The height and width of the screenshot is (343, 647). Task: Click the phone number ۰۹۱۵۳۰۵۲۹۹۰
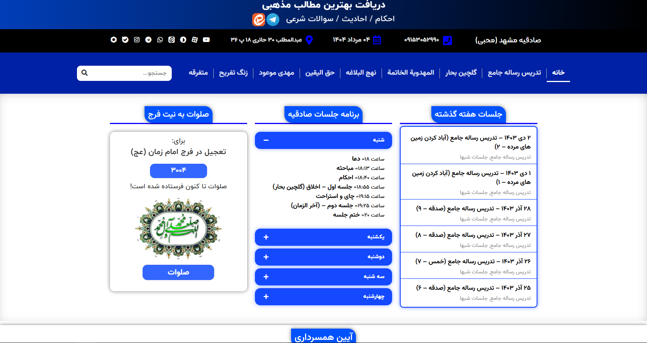coord(422,40)
